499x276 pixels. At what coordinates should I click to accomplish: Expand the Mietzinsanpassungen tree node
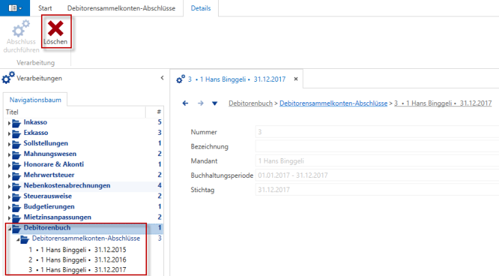[x=9, y=218]
